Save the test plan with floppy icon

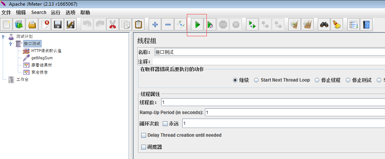point(58,25)
